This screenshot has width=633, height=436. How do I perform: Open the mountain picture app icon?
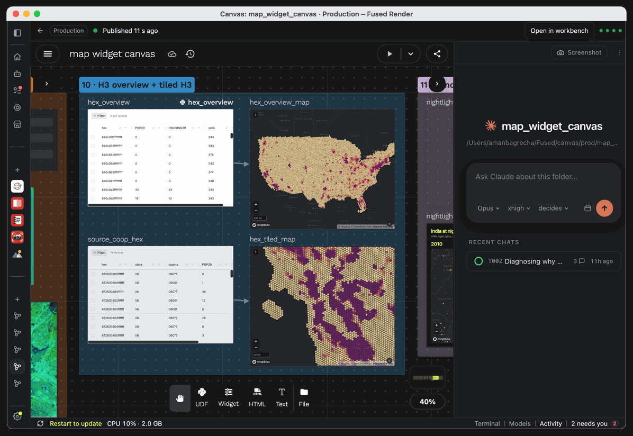tap(17, 254)
